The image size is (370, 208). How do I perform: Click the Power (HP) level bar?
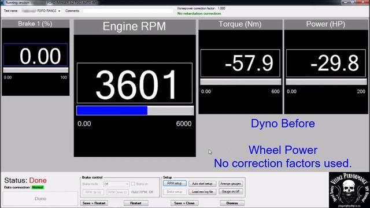click(326, 82)
